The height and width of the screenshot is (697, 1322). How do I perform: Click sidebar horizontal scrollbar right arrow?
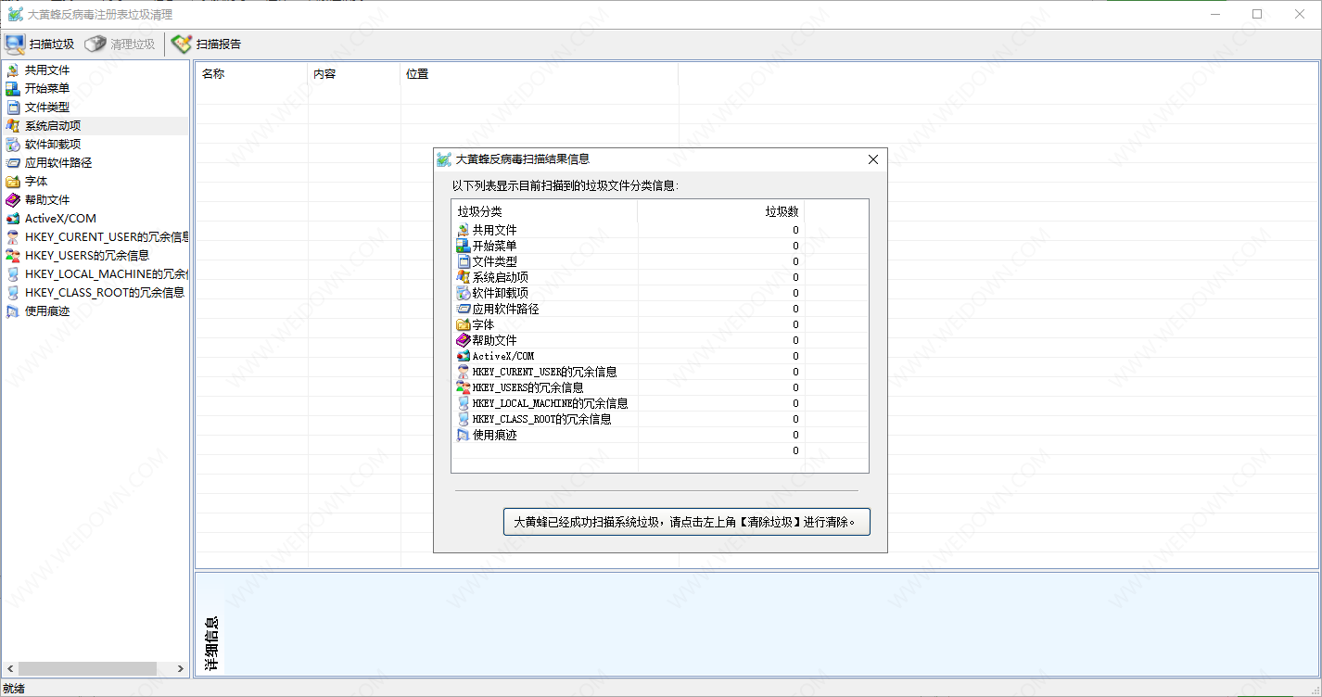click(x=182, y=668)
